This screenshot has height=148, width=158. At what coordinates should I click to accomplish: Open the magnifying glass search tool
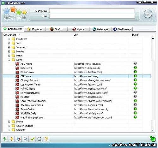coord(26,139)
